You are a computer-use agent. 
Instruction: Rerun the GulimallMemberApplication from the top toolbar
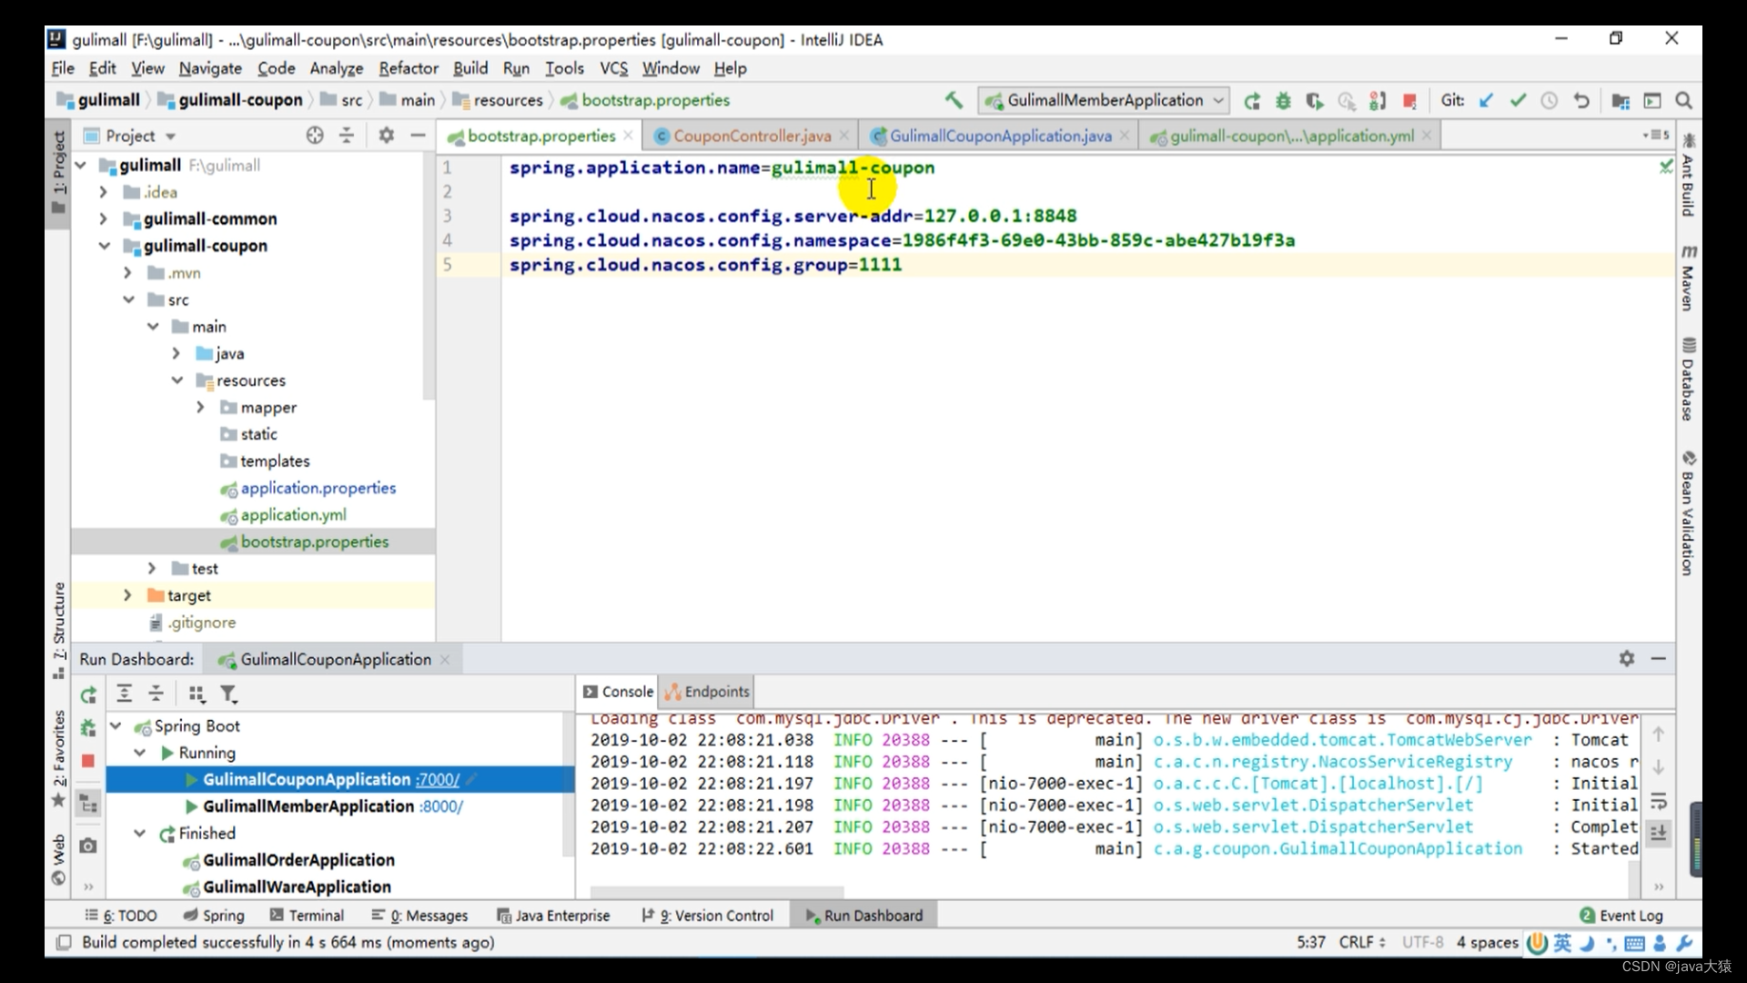tap(1252, 101)
